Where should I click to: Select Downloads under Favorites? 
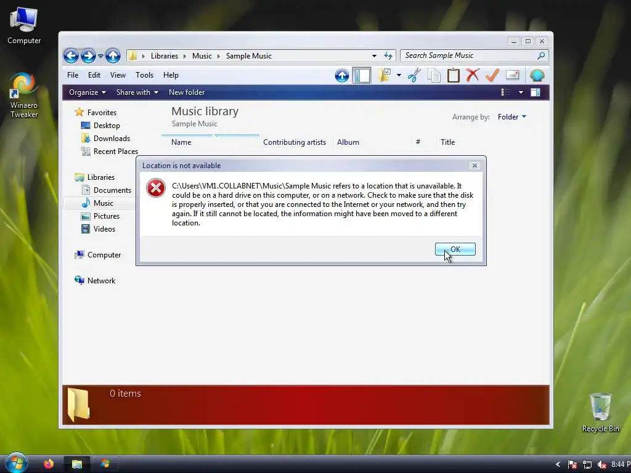point(105,139)
